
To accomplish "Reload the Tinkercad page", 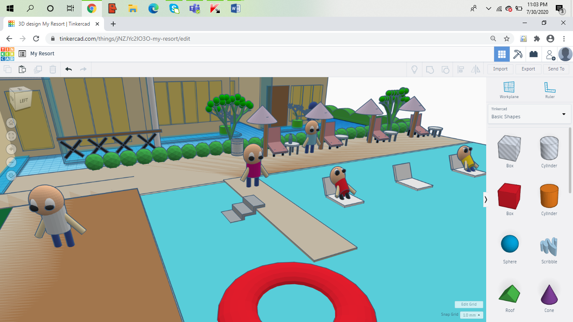I will coord(36,39).
